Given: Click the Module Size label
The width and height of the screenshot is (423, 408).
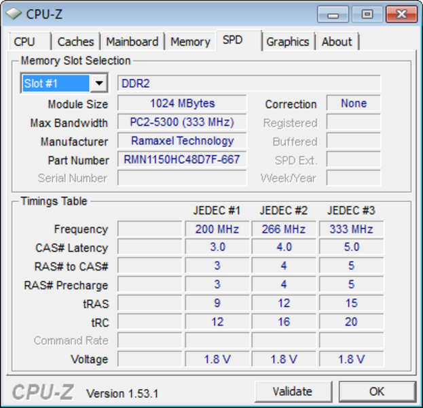Looking at the screenshot, I should 78,104.
